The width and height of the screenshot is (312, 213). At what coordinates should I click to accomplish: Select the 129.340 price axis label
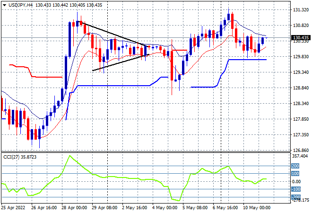point(301,72)
